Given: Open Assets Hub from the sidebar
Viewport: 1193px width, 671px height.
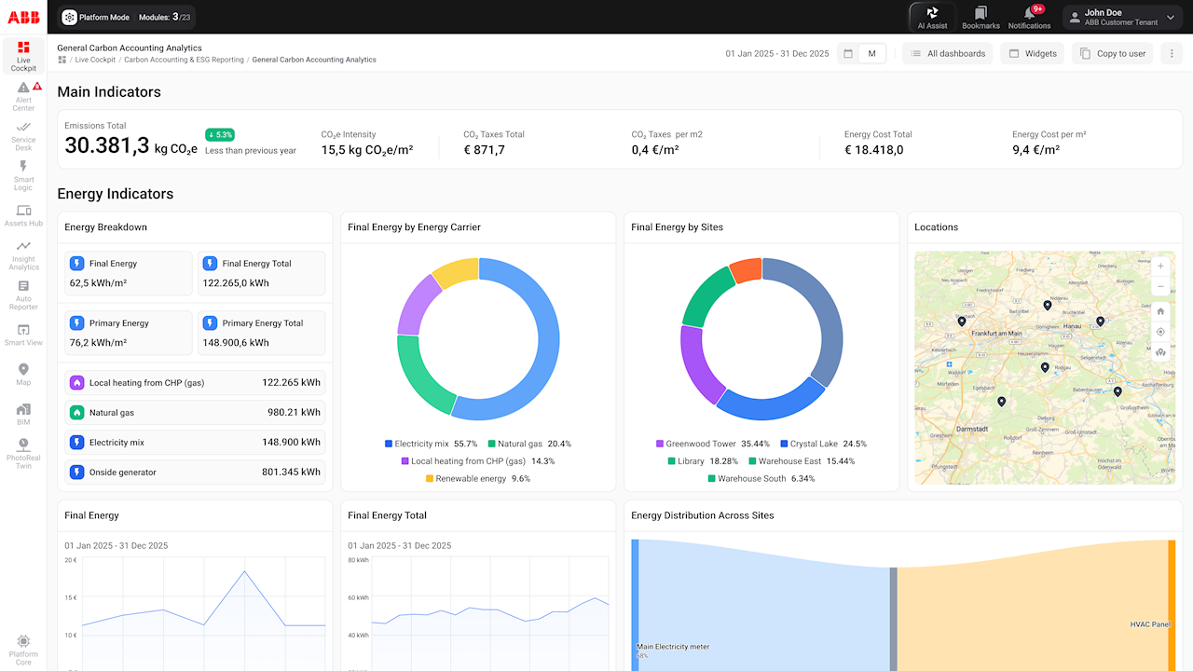Looking at the screenshot, I should [x=23, y=216].
